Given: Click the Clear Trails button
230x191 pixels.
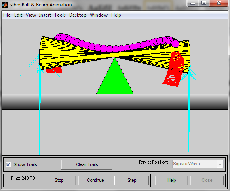Looking at the screenshot, I should point(87,164).
